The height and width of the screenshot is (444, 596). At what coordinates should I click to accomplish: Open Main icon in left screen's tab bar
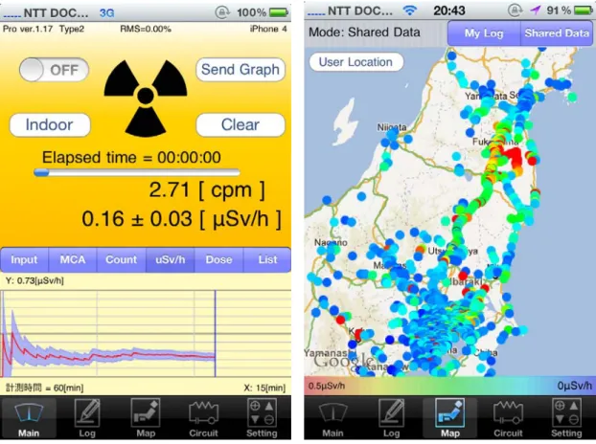[29, 418]
